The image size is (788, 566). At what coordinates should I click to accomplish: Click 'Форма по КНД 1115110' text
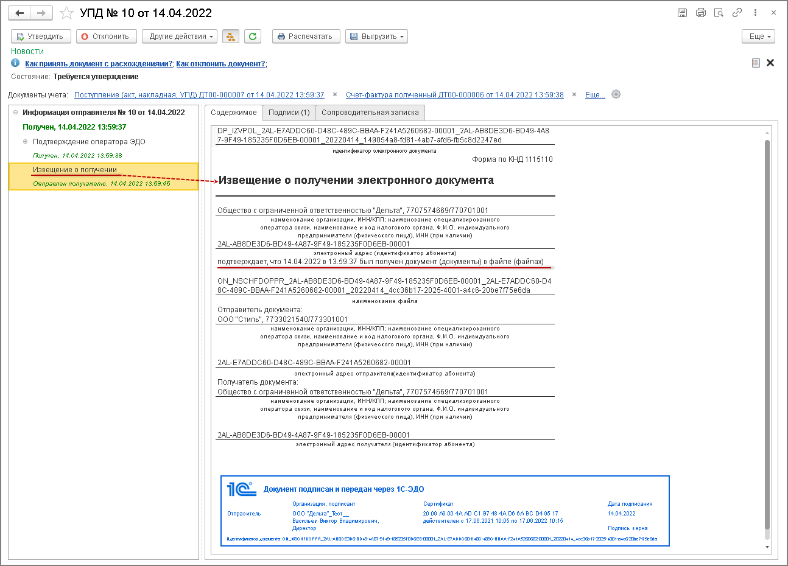coord(513,159)
